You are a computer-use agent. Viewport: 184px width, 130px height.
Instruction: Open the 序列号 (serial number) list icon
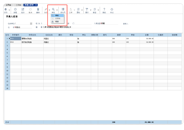point(63,9)
